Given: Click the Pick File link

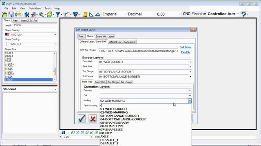Looking at the screenshot, I should (x=186, y=52).
